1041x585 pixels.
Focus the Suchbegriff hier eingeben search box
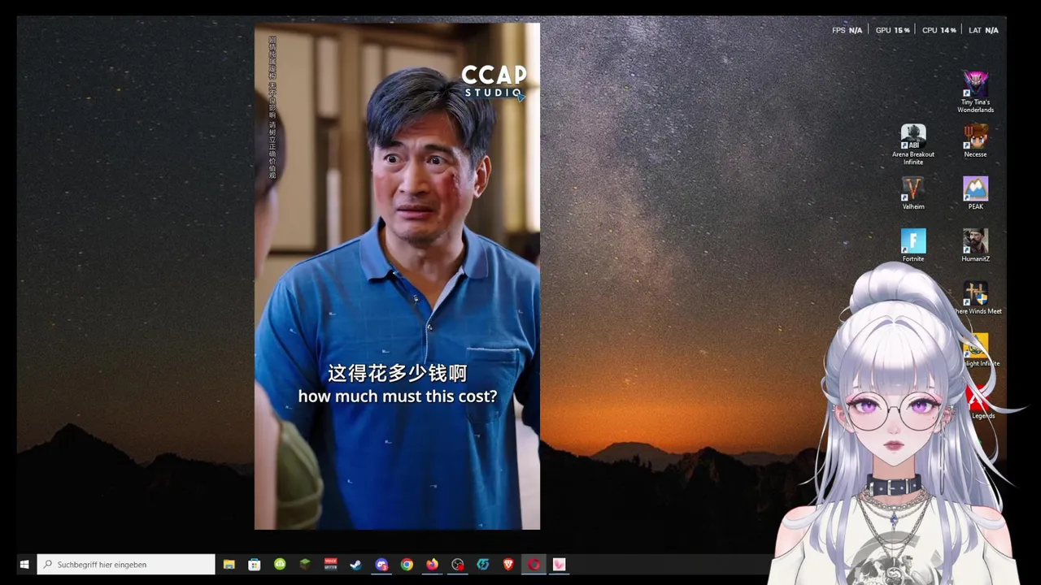click(x=126, y=564)
